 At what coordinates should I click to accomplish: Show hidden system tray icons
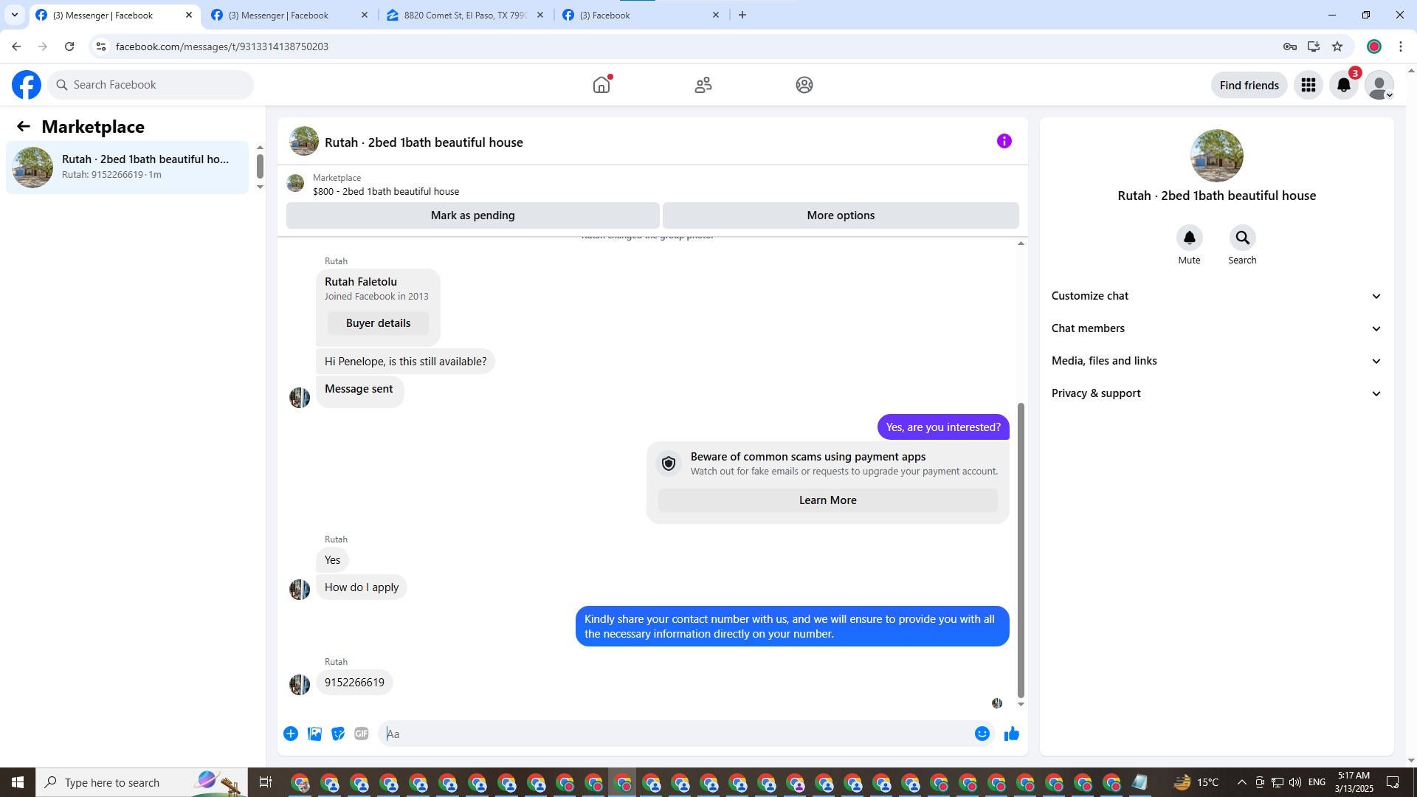click(x=1241, y=782)
